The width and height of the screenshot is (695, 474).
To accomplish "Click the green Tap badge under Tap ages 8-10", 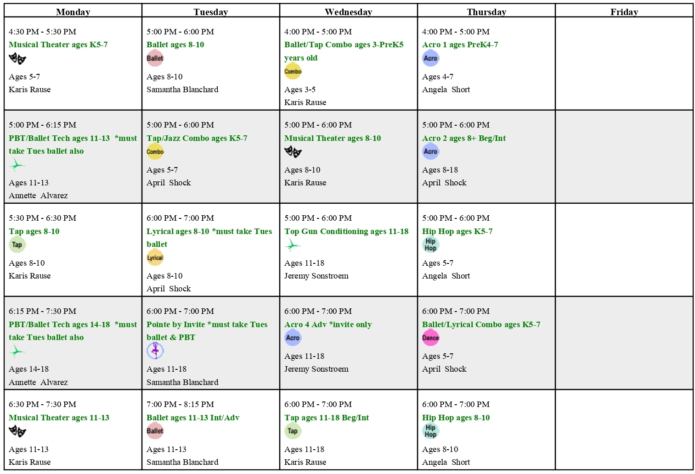I will [x=17, y=245].
